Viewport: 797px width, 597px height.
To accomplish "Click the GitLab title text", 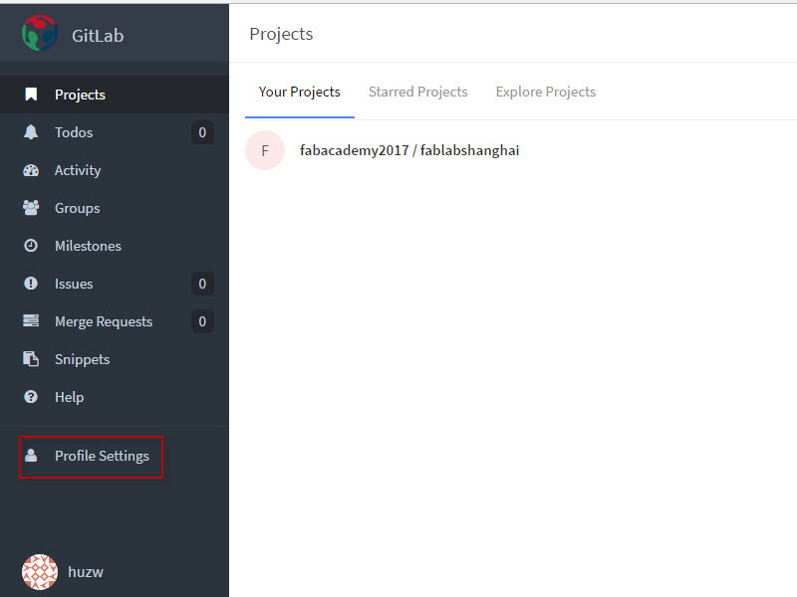I will 98,36.
